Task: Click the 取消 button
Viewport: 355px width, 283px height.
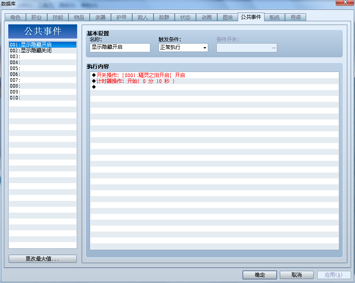Action: [x=297, y=275]
